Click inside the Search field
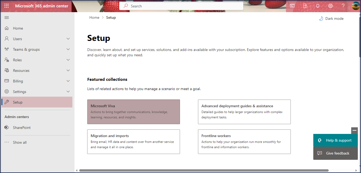The height and width of the screenshot is (173, 361). 181,6
